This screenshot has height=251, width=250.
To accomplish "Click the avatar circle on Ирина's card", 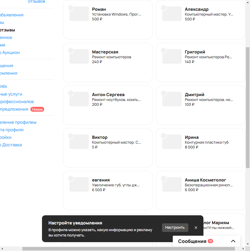I will [164, 136].
